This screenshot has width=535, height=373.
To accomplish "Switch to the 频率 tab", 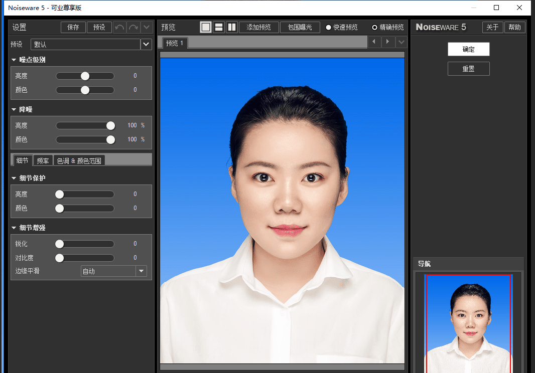I will 43,161.
